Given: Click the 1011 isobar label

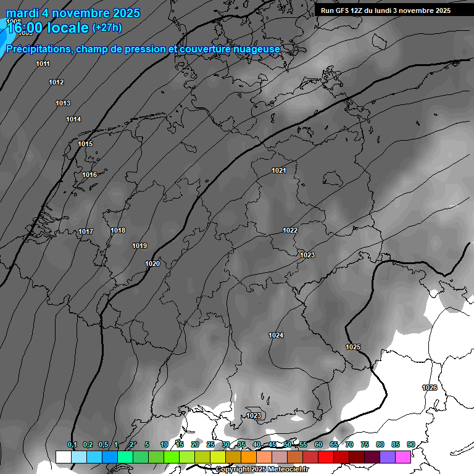Looking at the screenshot, I should pos(43,64).
